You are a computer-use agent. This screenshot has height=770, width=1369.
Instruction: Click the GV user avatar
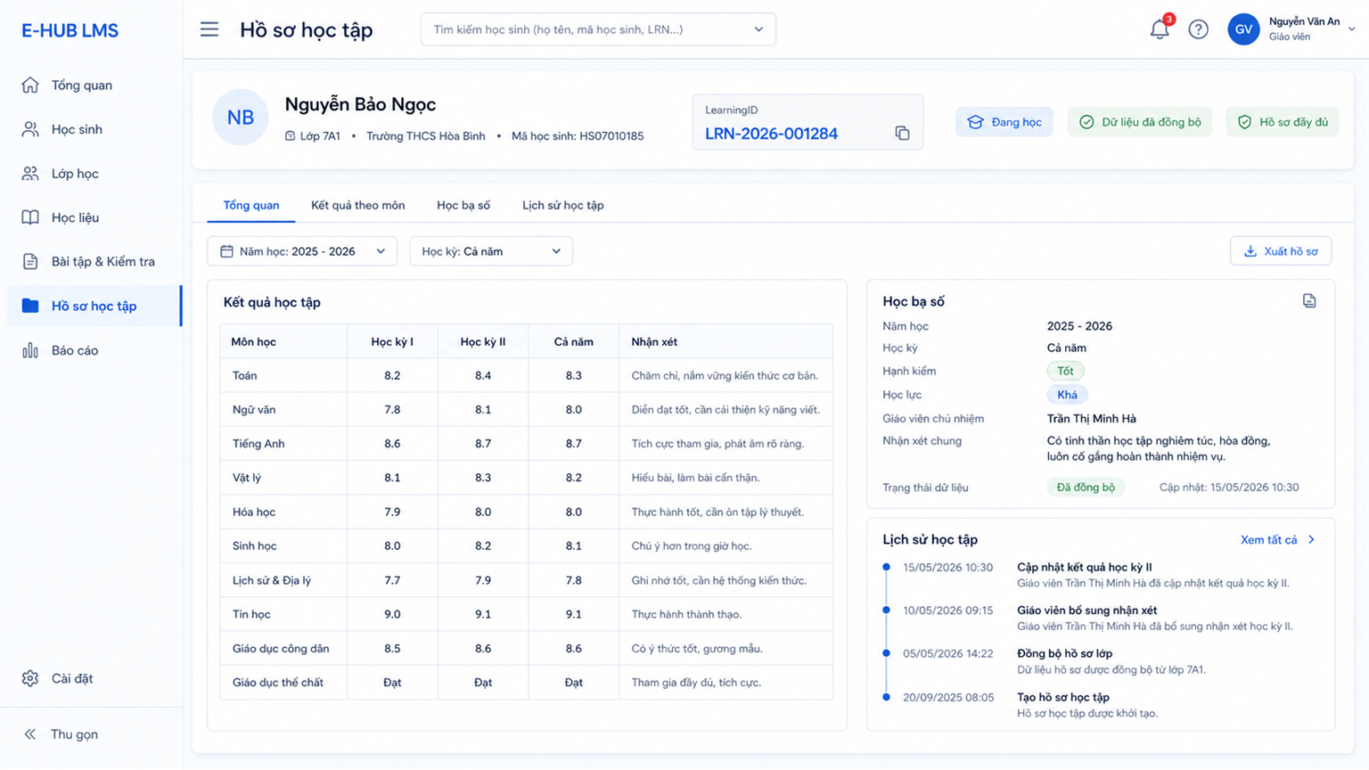1242,29
